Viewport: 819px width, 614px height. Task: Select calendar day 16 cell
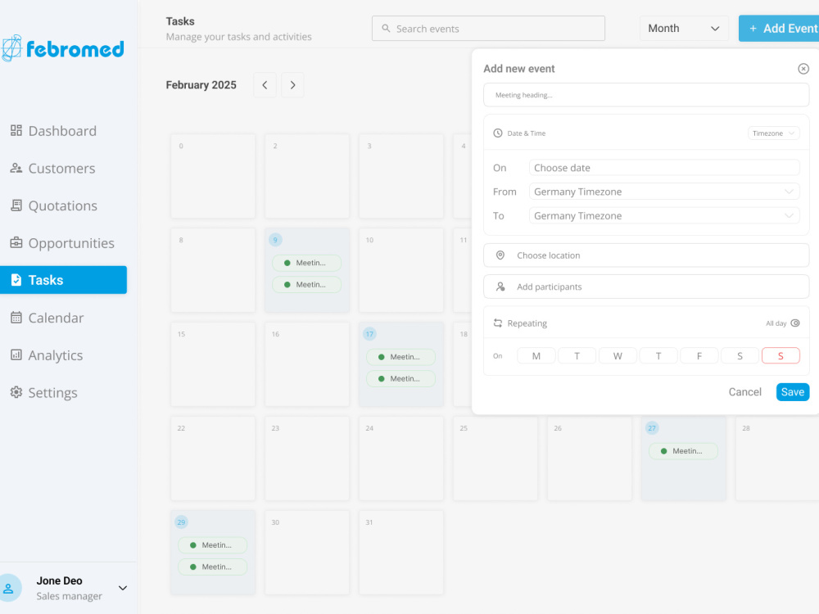click(307, 364)
